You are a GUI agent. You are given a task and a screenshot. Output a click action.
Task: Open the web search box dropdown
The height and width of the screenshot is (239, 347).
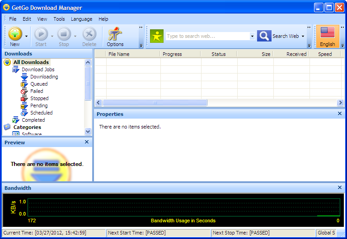pyautogui.click(x=252, y=36)
